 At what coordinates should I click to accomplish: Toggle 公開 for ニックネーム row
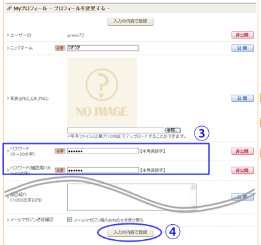(243, 48)
